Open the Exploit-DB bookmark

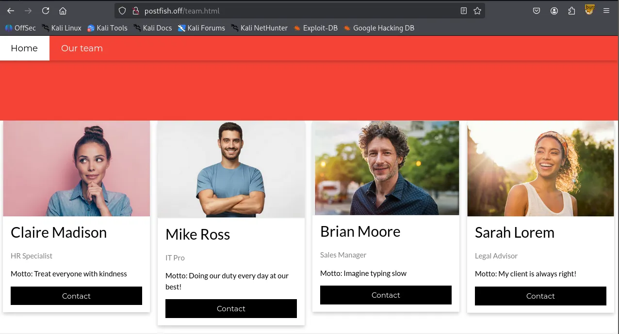(x=315, y=28)
